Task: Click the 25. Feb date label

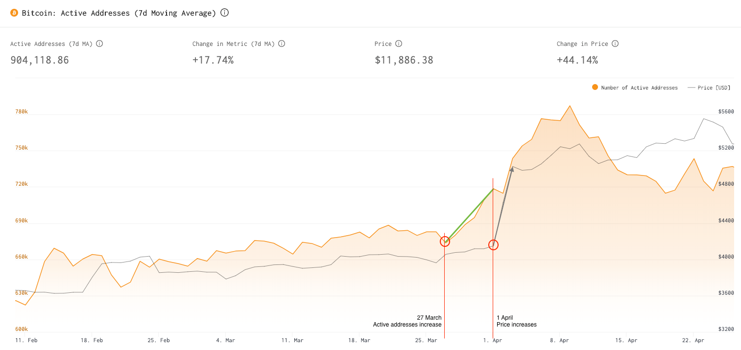Action: coord(158,340)
